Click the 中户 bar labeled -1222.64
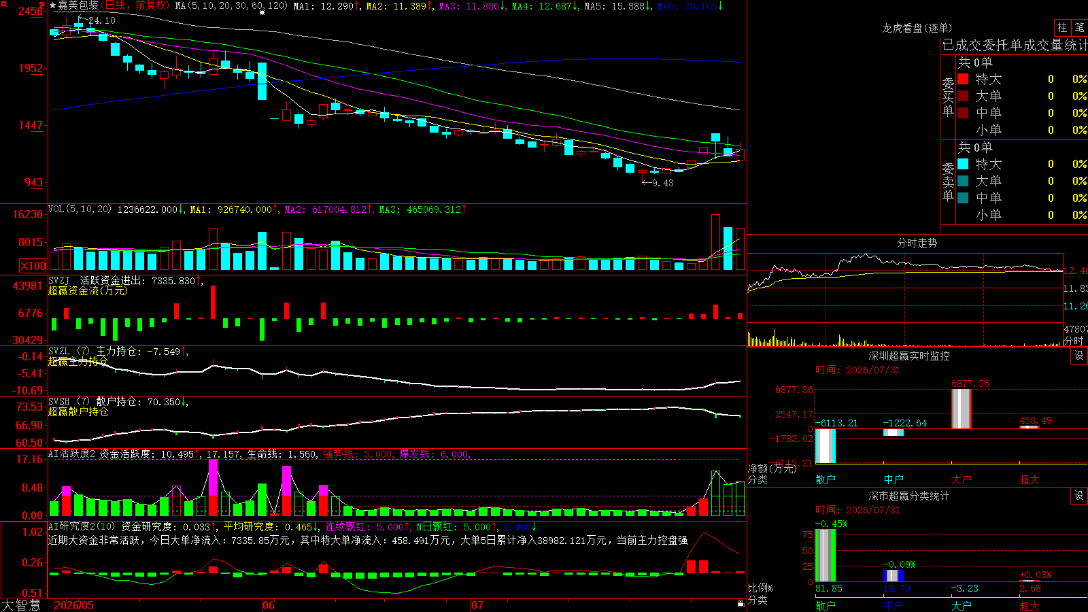 point(894,432)
